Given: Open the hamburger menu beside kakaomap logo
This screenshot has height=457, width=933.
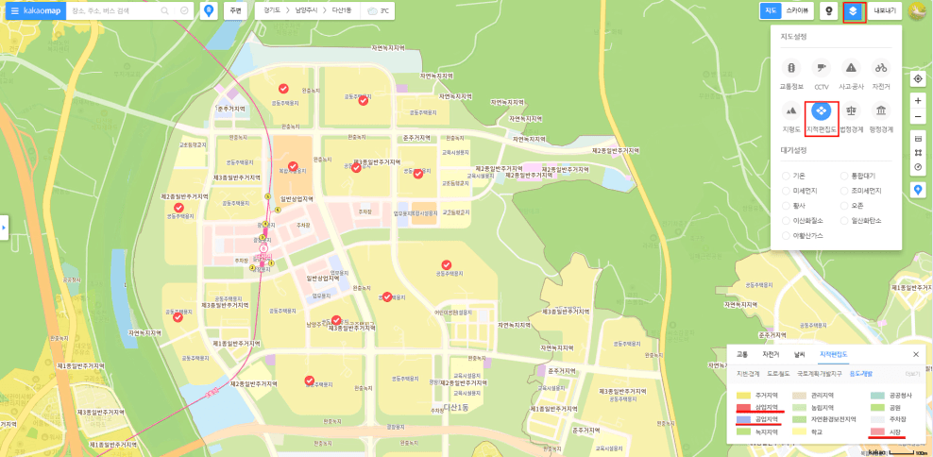Looking at the screenshot, I should coord(15,11).
